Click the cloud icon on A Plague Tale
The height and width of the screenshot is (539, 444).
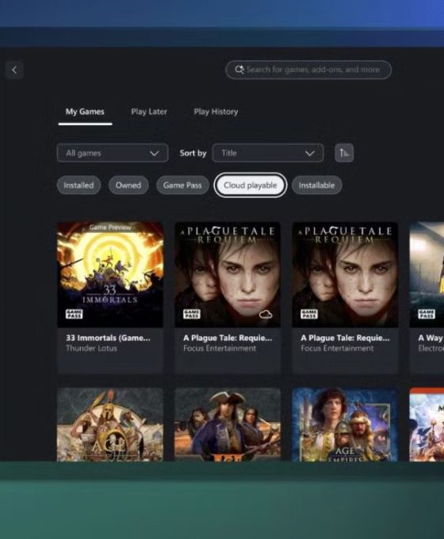[x=266, y=314]
